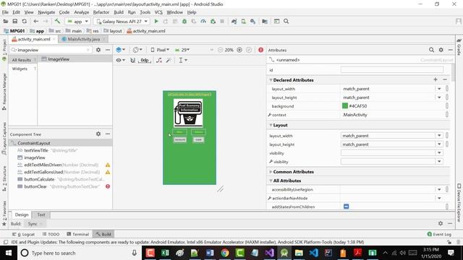Viewport: 463px width, 260px height.
Task: Open the Pixel device preview dropdown
Action: click(160, 50)
